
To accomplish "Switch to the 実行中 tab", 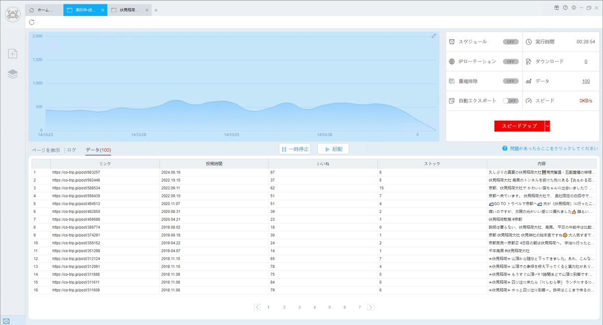I will 85,10.
